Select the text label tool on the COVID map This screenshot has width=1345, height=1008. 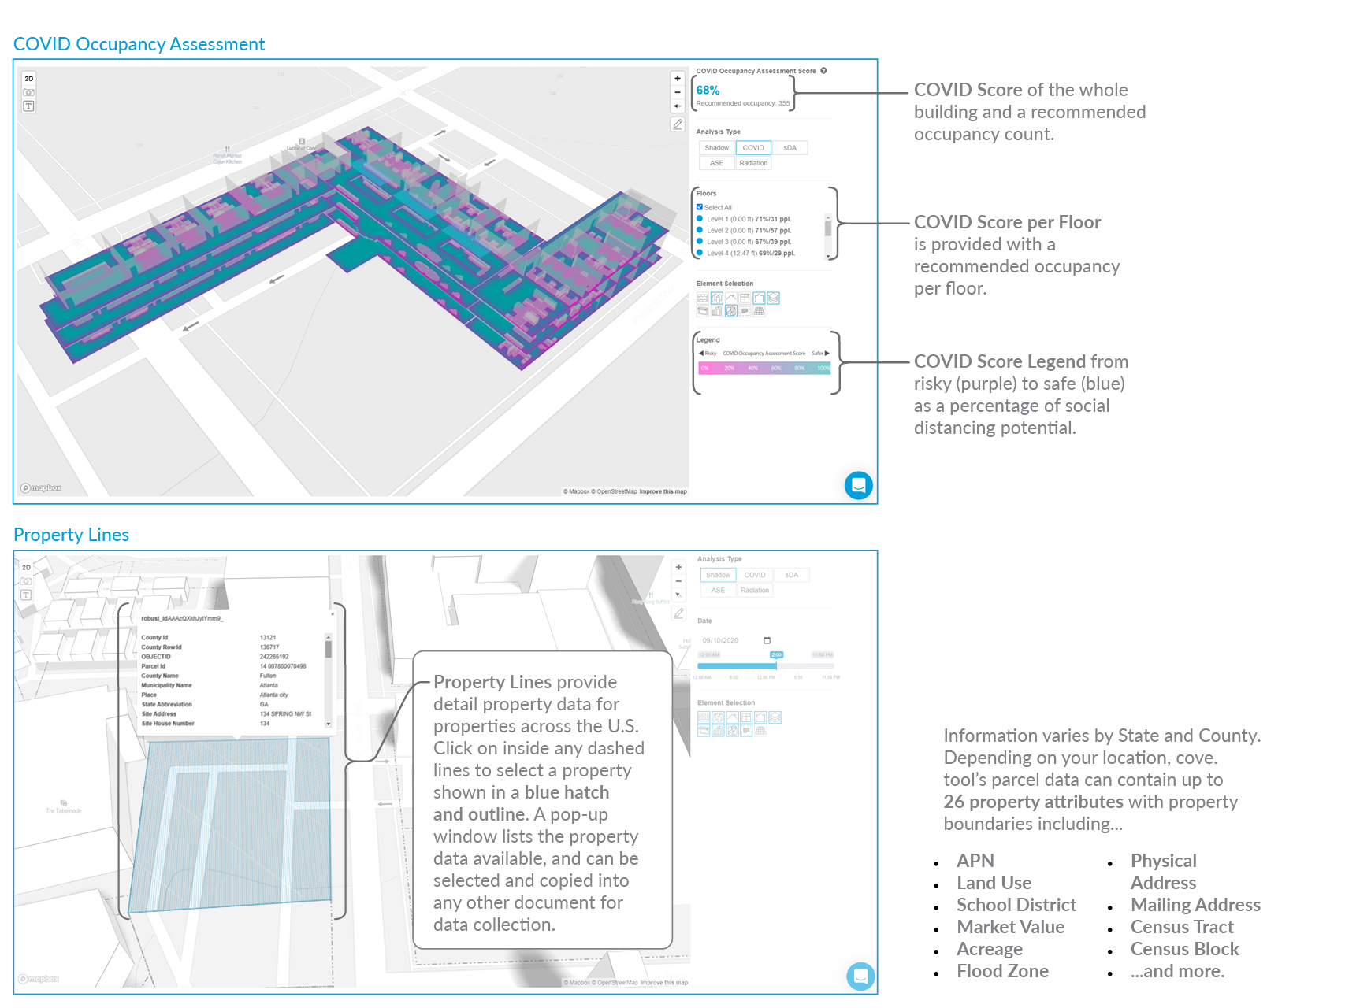coord(28,106)
